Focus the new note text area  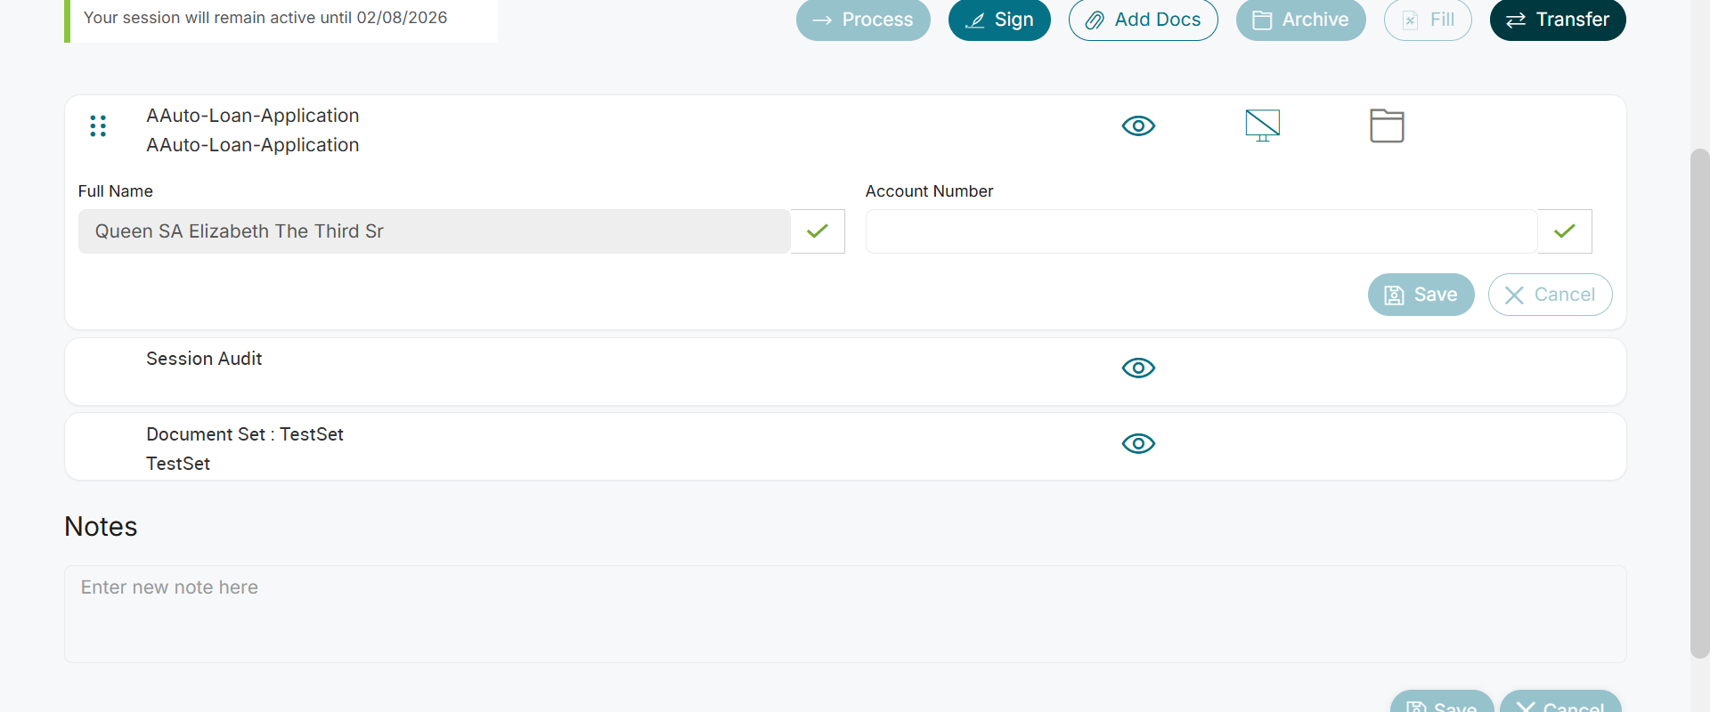click(x=844, y=614)
